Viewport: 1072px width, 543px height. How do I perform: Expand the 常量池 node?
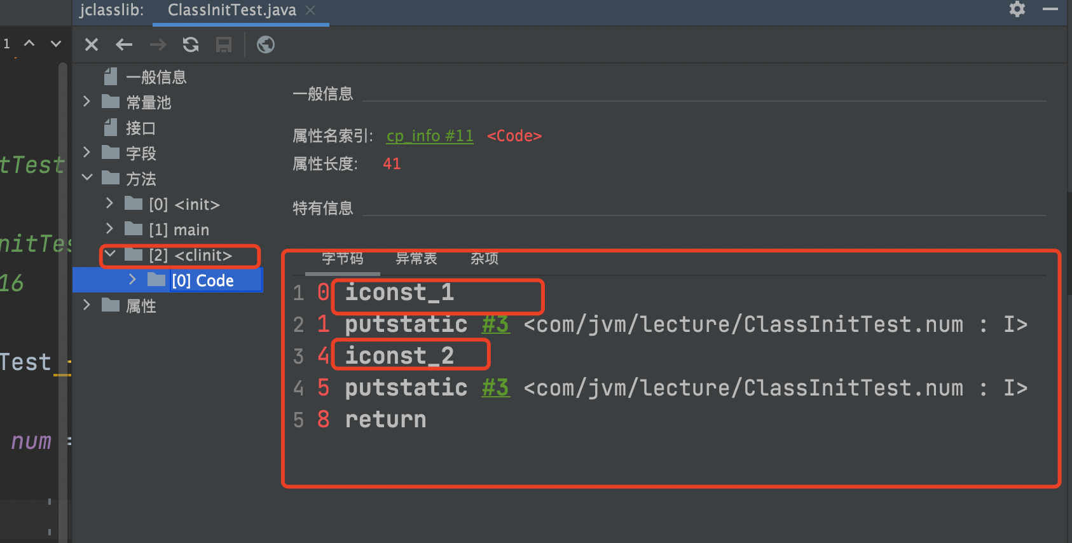click(87, 102)
